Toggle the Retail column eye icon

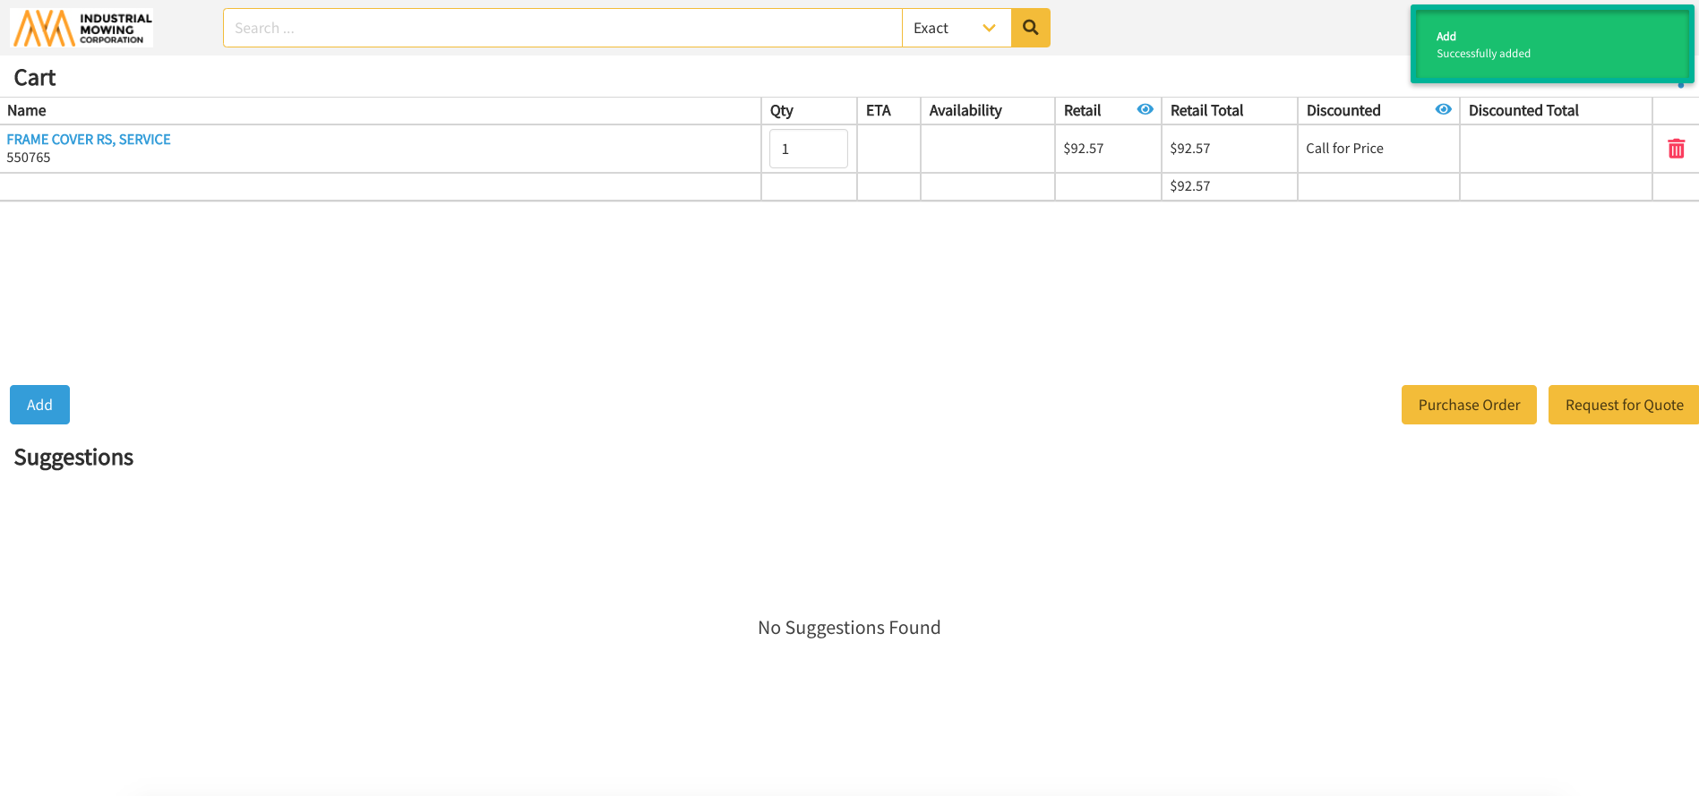1145,109
